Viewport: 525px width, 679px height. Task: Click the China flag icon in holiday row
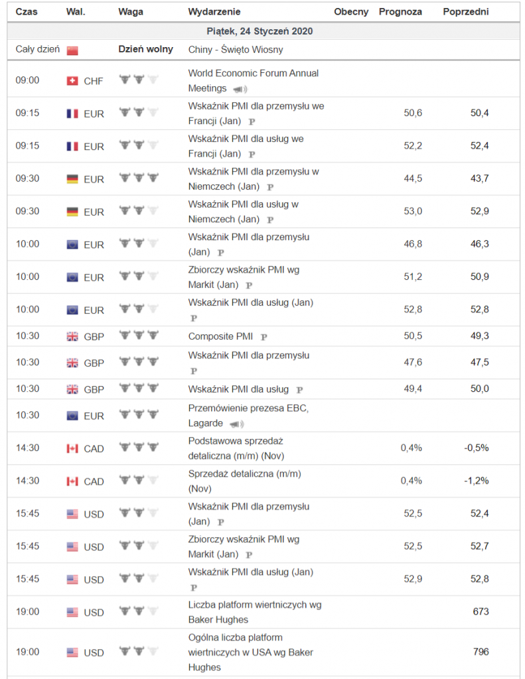click(x=72, y=50)
